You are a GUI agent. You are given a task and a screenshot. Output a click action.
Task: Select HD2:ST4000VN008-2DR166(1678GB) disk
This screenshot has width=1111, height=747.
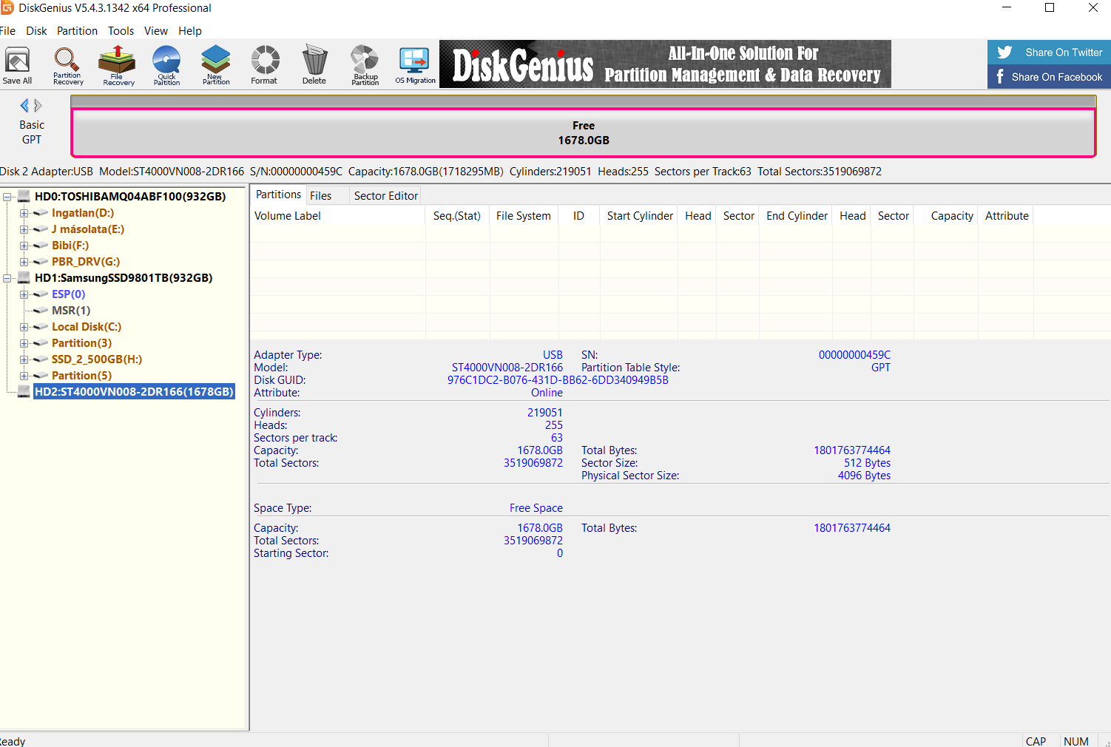(134, 392)
